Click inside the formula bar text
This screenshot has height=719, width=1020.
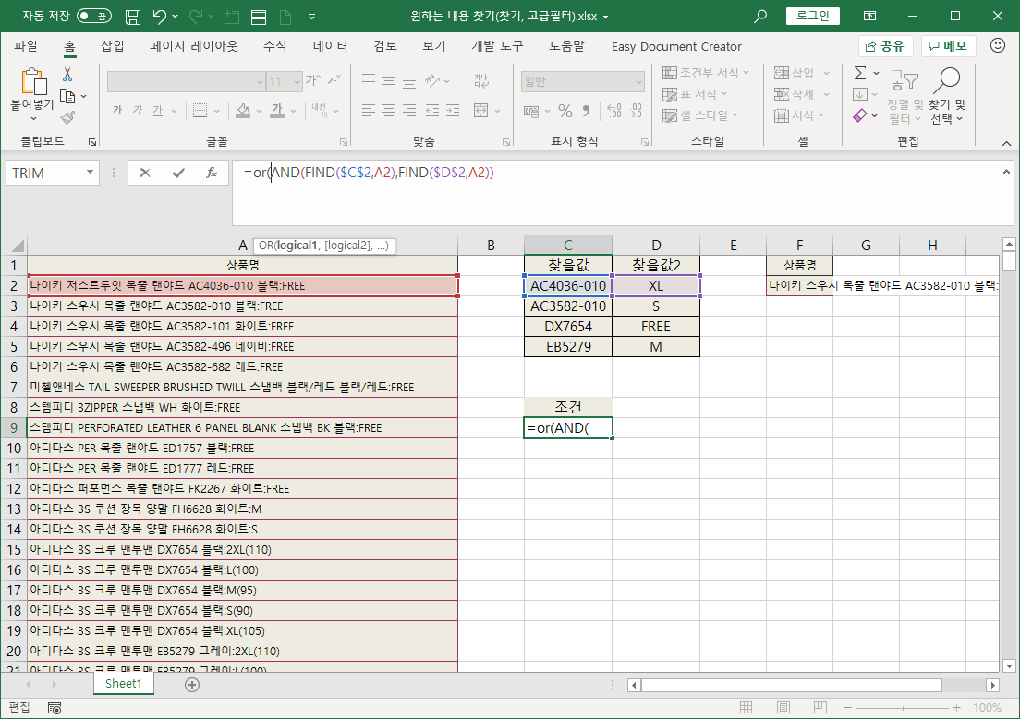click(369, 173)
